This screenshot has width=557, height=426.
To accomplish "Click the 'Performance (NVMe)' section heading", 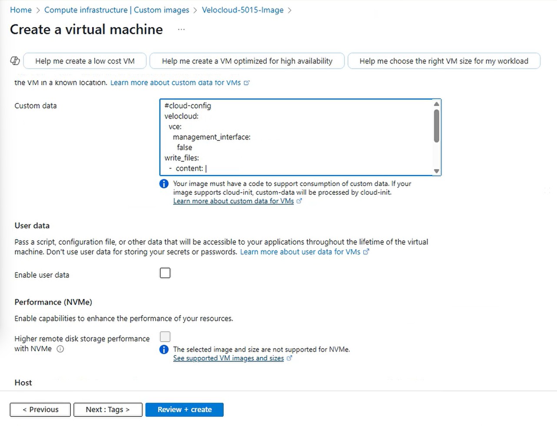I will tap(53, 302).
